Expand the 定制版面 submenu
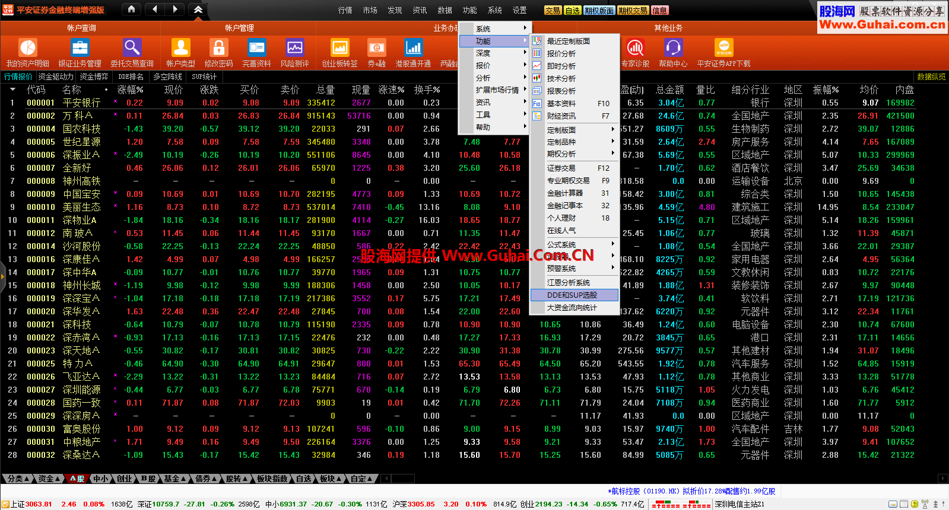 [575, 130]
